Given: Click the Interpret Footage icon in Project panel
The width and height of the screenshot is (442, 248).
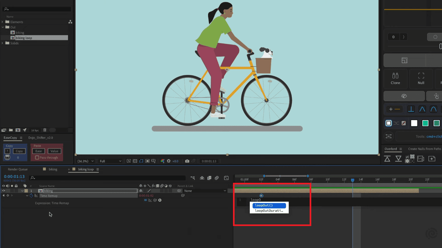Looking at the screenshot, I should tap(4, 130).
